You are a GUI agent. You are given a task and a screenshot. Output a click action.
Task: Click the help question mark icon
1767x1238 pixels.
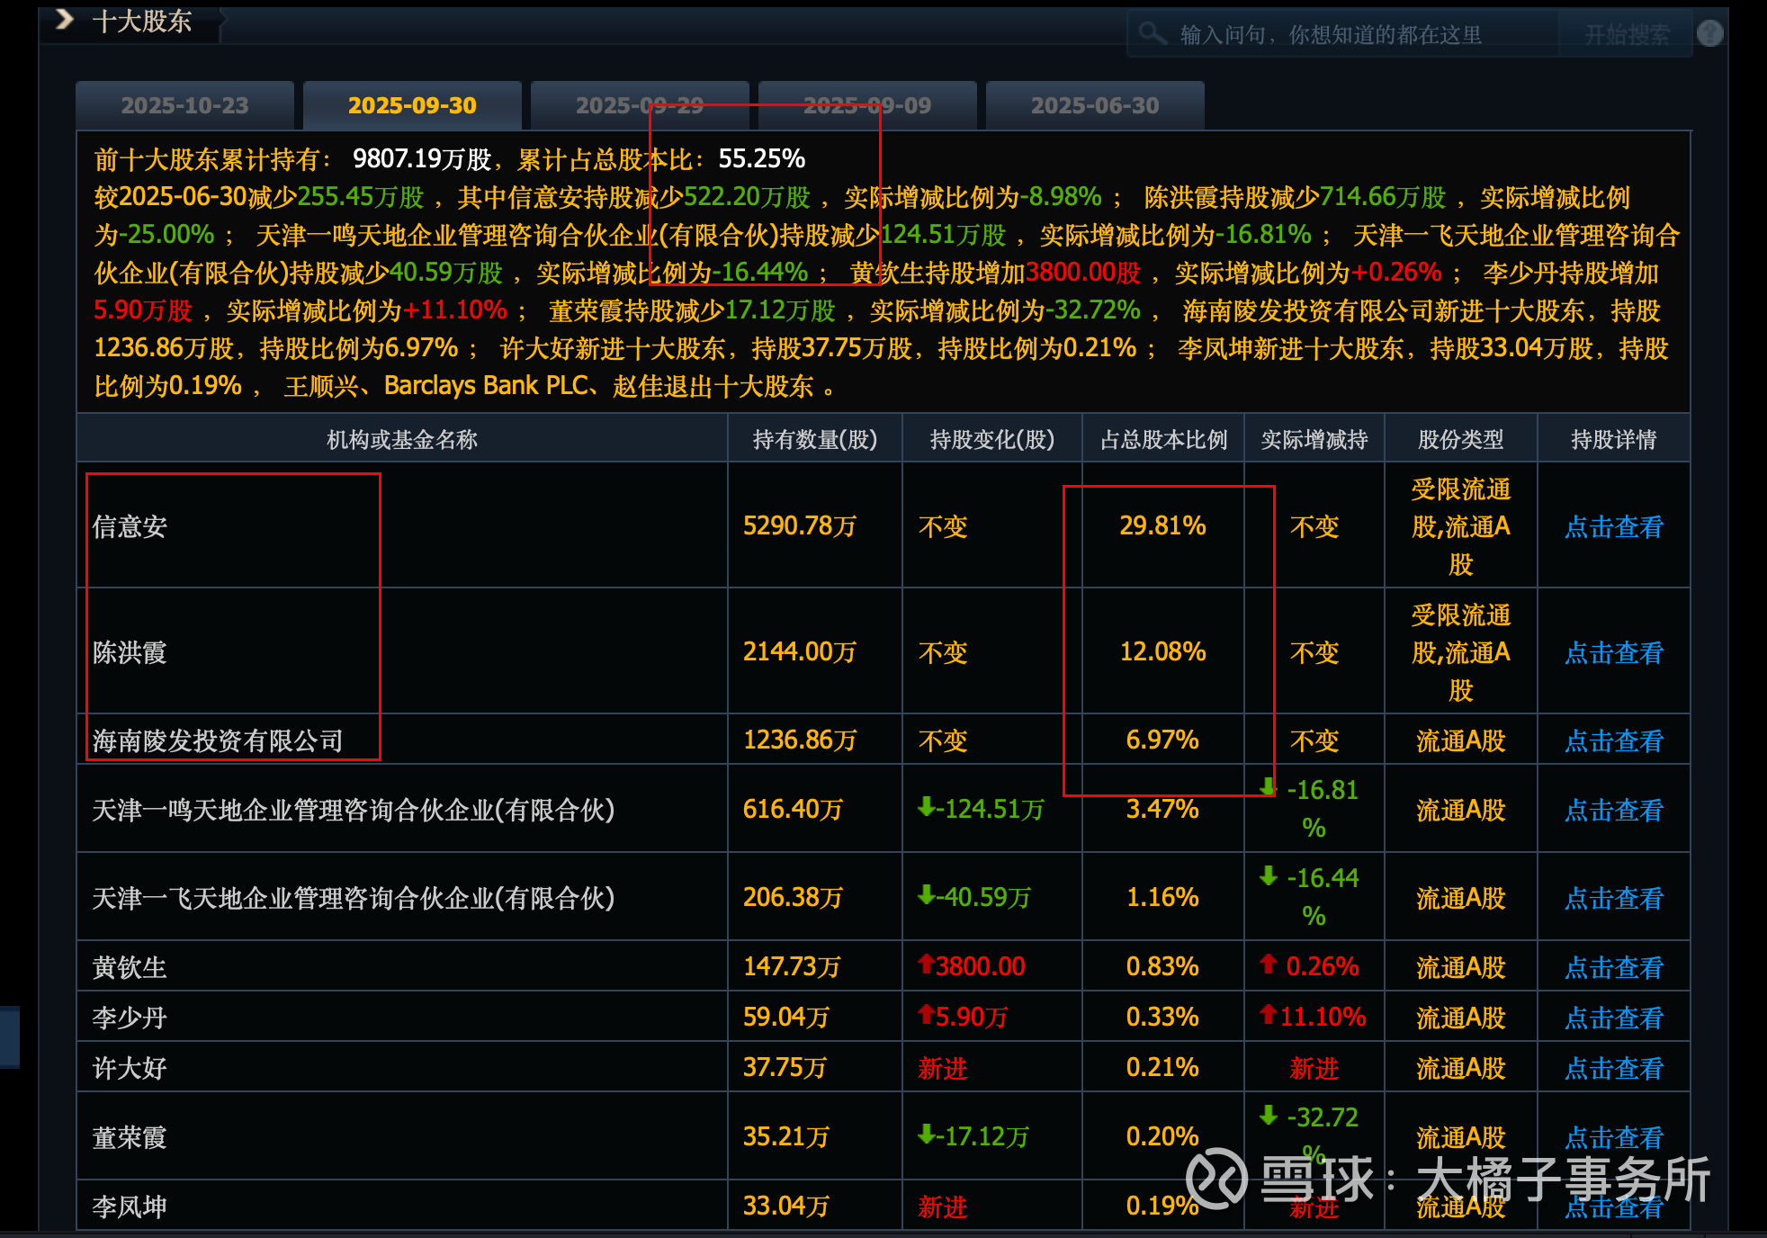click(1709, 33)
